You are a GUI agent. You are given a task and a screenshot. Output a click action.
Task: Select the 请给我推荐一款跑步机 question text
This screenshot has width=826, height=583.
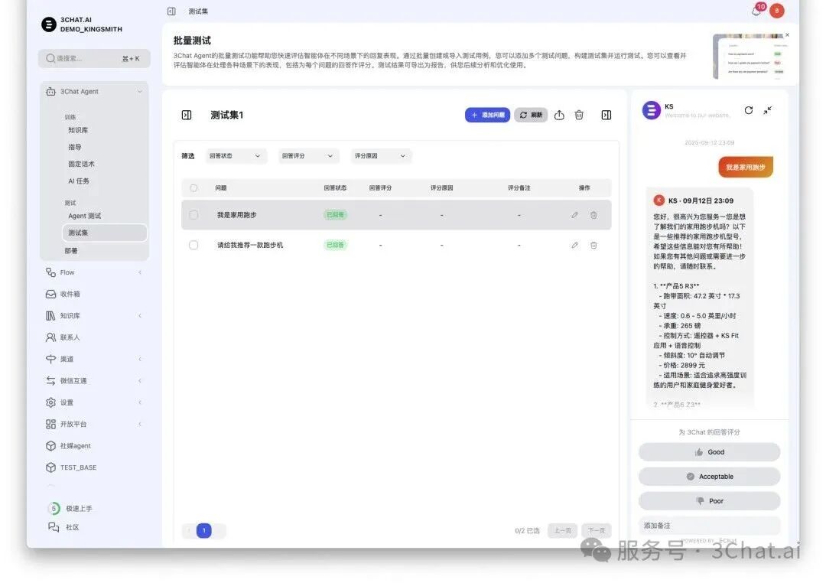point(249,245)
